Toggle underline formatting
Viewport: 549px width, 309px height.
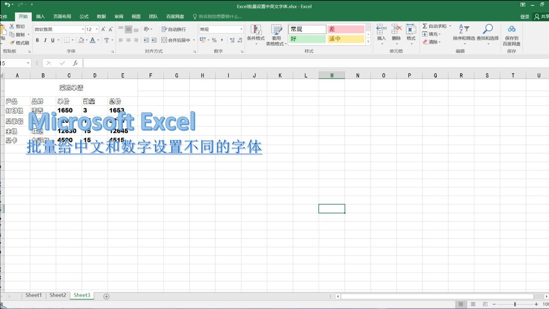(x=52, y=40)
